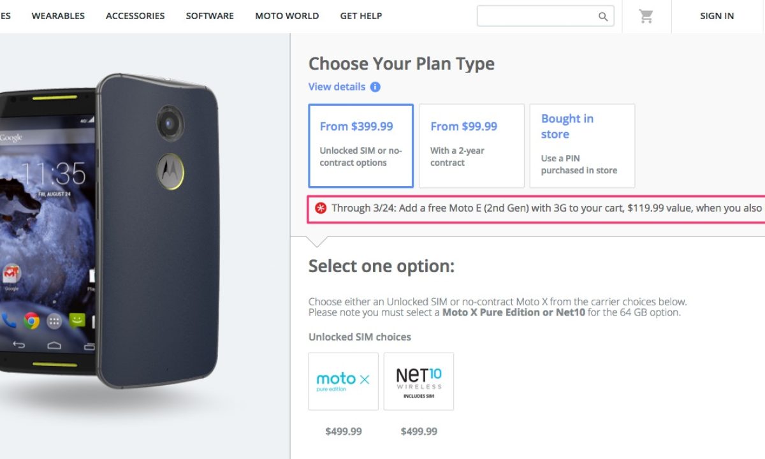Select the Net10 Wireless logo
The height and width of the screenshot is (459, 765).
(419, 381)
